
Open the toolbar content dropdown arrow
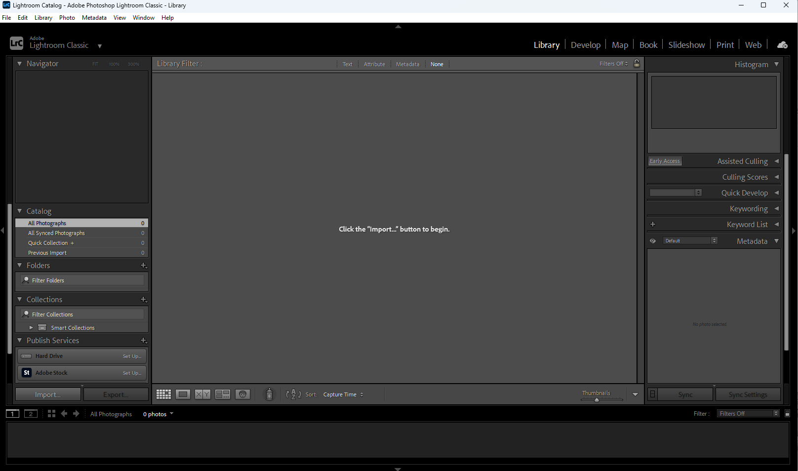pyautogui.click(x=635, y=394)
